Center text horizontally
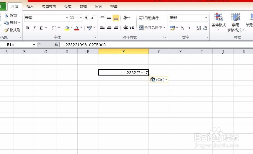 pos(109,28)
